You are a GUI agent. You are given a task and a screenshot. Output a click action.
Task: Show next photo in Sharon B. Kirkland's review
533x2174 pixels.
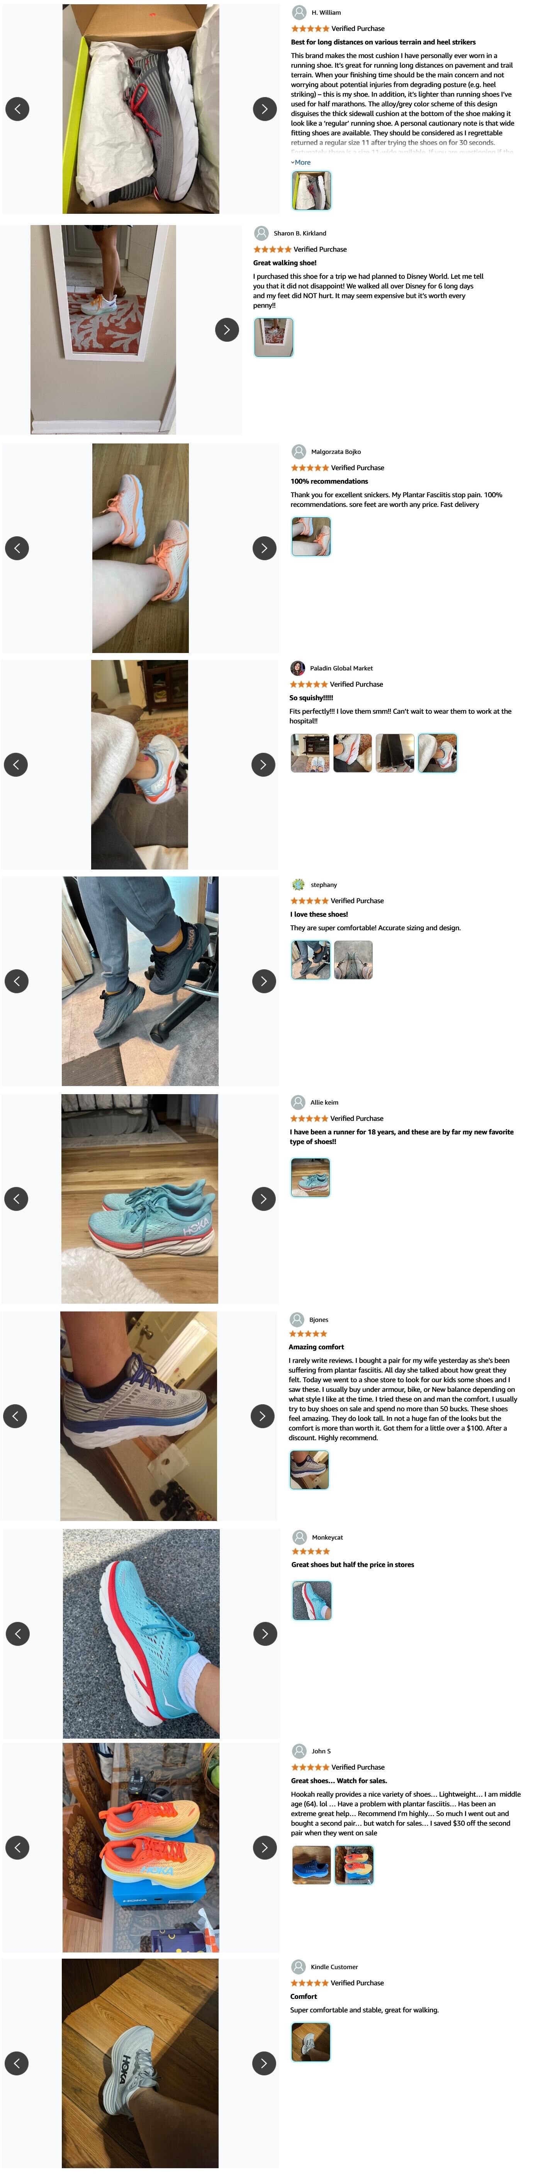tap(227, 329)
